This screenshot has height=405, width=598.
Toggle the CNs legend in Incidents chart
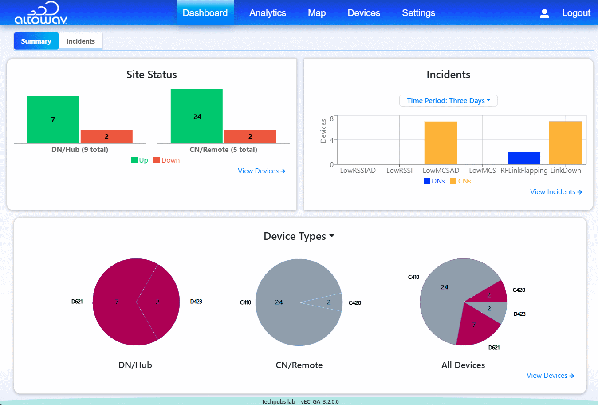point(460,181)
